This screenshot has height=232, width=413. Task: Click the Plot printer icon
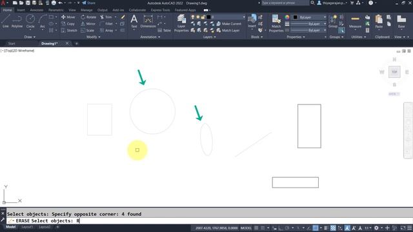pos(54,3)
